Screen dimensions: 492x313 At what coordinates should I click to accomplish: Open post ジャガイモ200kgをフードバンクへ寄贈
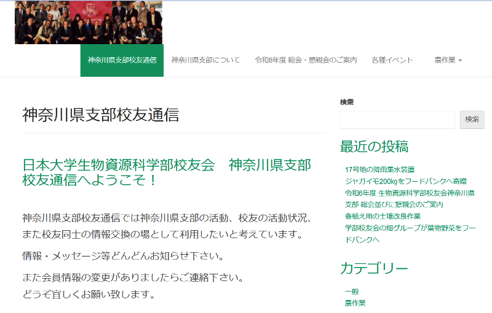coord(406,181)
